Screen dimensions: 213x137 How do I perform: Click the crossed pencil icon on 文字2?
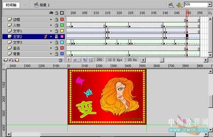[46, 37]
